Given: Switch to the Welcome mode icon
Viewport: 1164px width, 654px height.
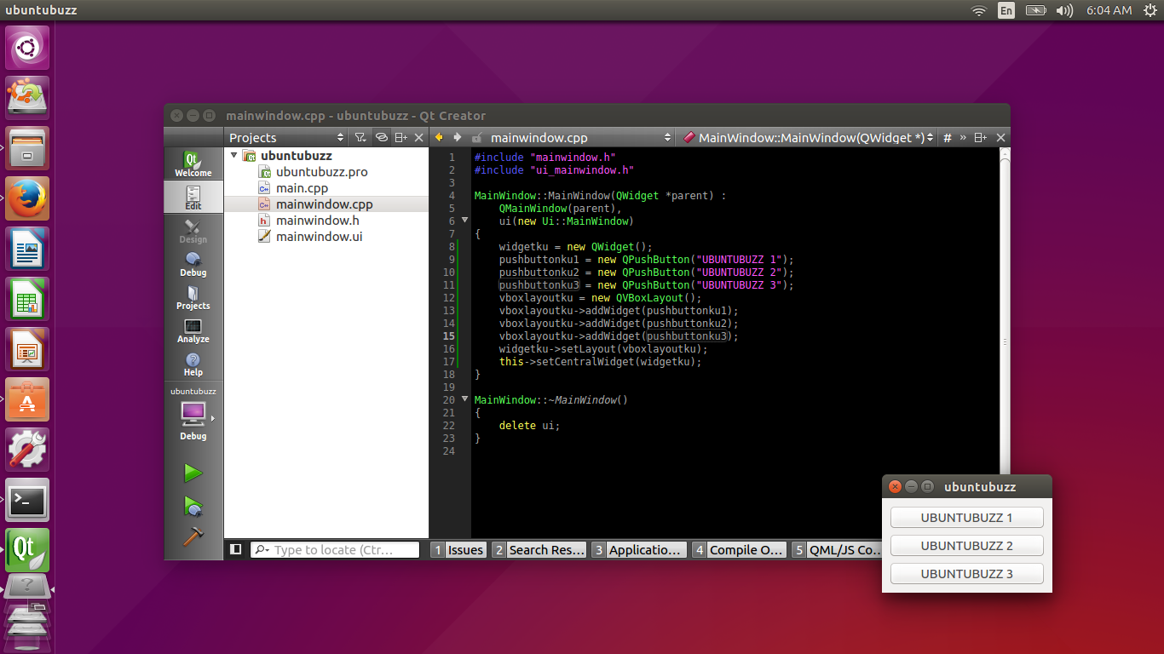Looking at the screenshot, I should click(x=193, y=162).
